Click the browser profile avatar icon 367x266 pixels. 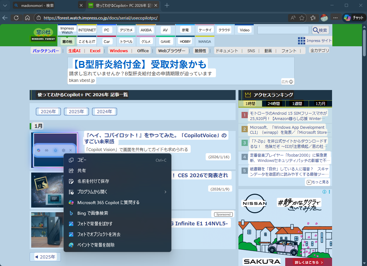(324, 18)
